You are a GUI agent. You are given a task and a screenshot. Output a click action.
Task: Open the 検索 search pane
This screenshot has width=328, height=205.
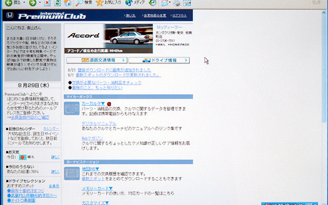click(x=84, y=3)
